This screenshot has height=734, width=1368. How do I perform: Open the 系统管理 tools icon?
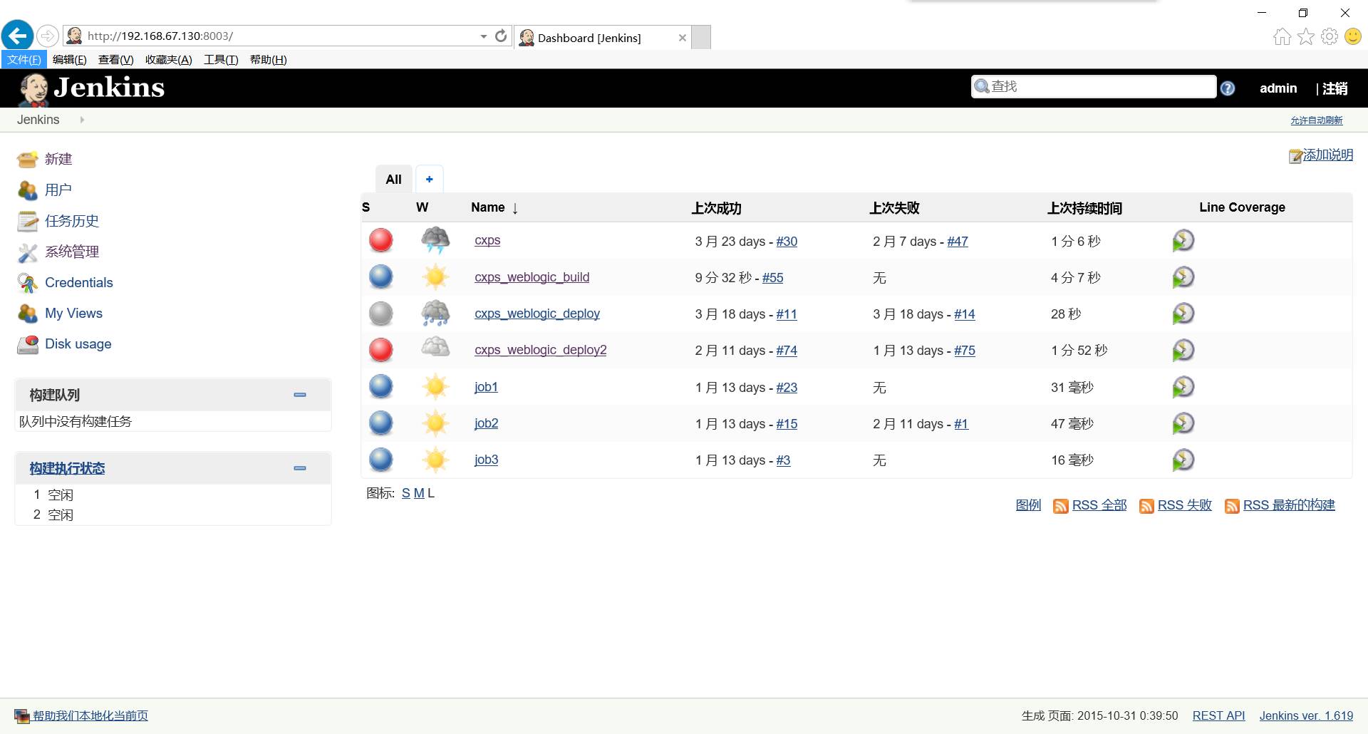(27, 252)
